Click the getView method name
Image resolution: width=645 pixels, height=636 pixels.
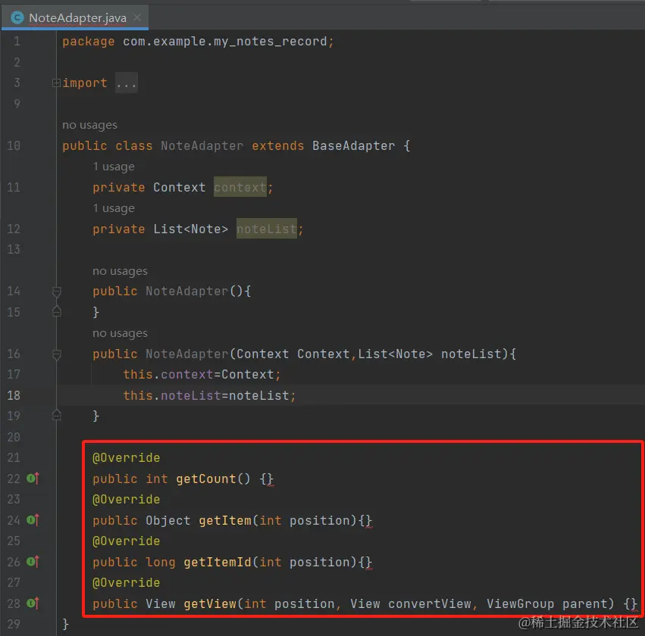(x=210, y=603)
